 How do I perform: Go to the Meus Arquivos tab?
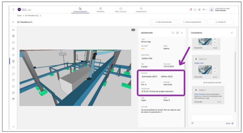[121, 10]
